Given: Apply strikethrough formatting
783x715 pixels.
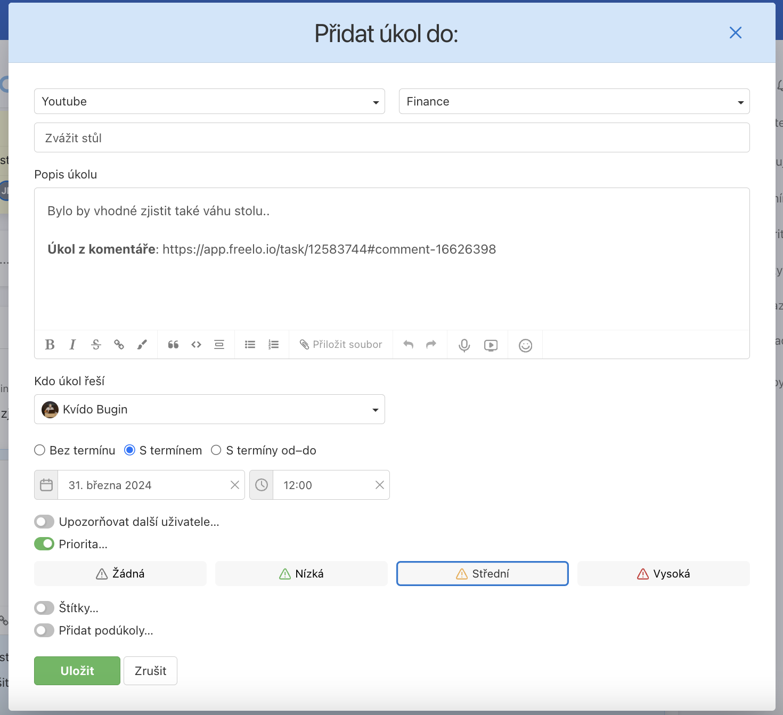Looking at the screenshot, I should click(96, 345).
